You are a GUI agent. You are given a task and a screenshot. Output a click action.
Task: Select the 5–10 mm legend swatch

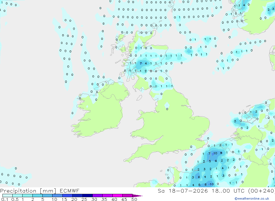click(x=48, y=196)
